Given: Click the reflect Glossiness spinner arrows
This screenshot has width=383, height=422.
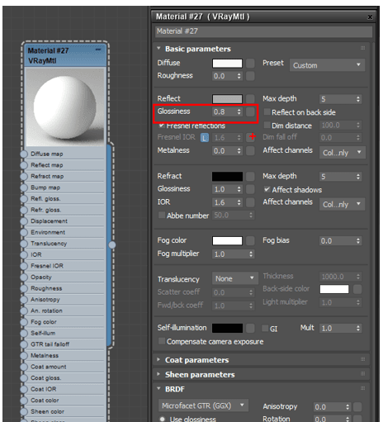Looking at the screenshot, I should point(239,111).
